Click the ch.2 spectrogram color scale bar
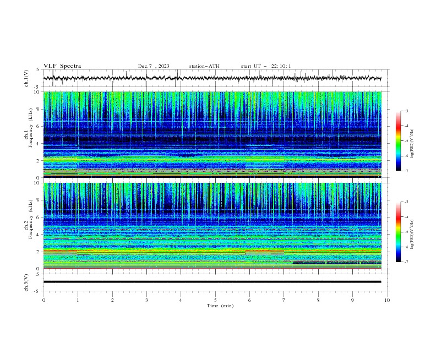 click(x=398, y=232)
